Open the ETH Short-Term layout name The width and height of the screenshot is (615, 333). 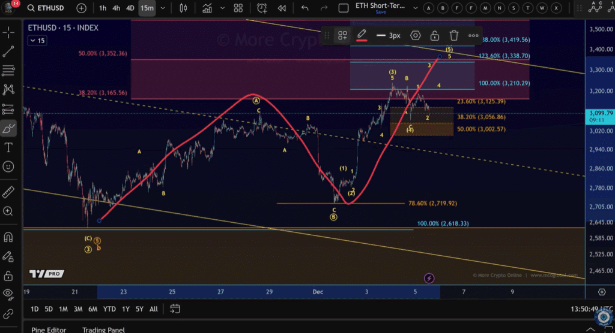[380, 5]
